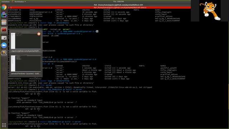
Task: Open the Files manager dock icon
Action: [x=4, y=22]
